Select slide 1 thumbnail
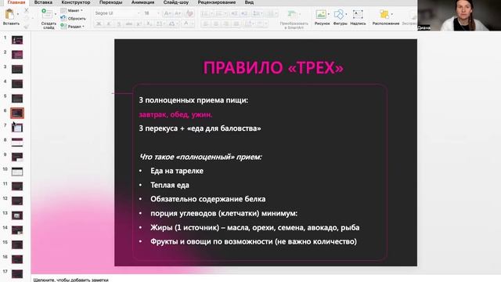Image resolution: width=501 pixels, height=282 pixels. tap(17, 40)
